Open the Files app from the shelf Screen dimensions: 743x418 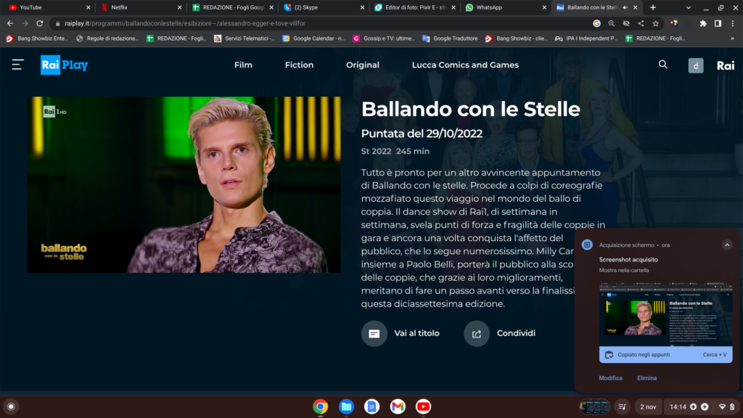coord(346,406)
